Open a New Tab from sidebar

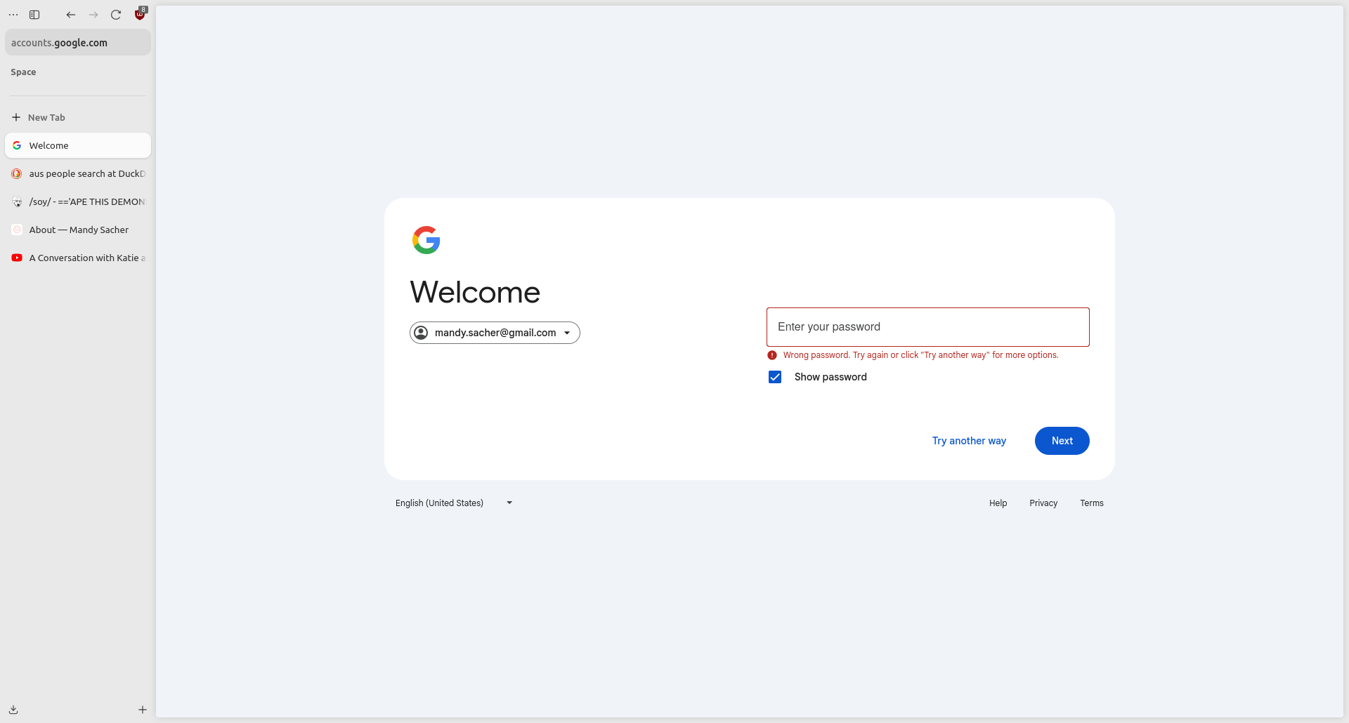pos(46,117)
